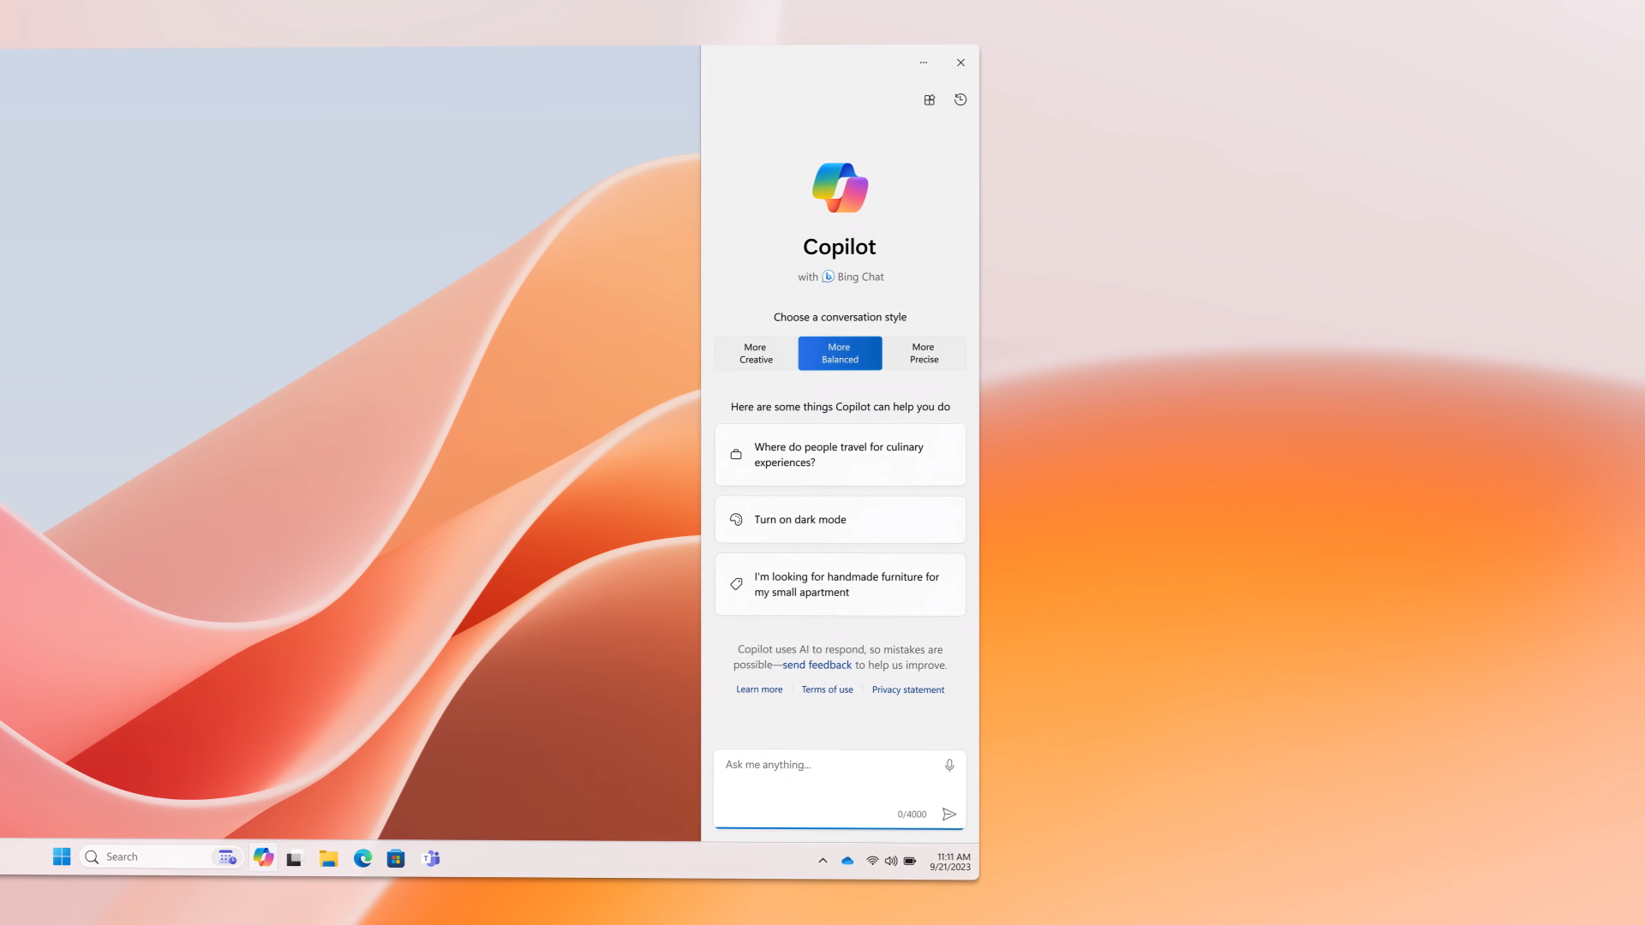
Task: Click the Microsoft Teams icon in taskbar
Action: (x=430, y=856)
